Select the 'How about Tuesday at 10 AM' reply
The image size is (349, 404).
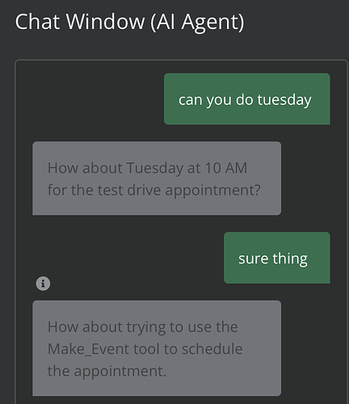tap(157, 179)
